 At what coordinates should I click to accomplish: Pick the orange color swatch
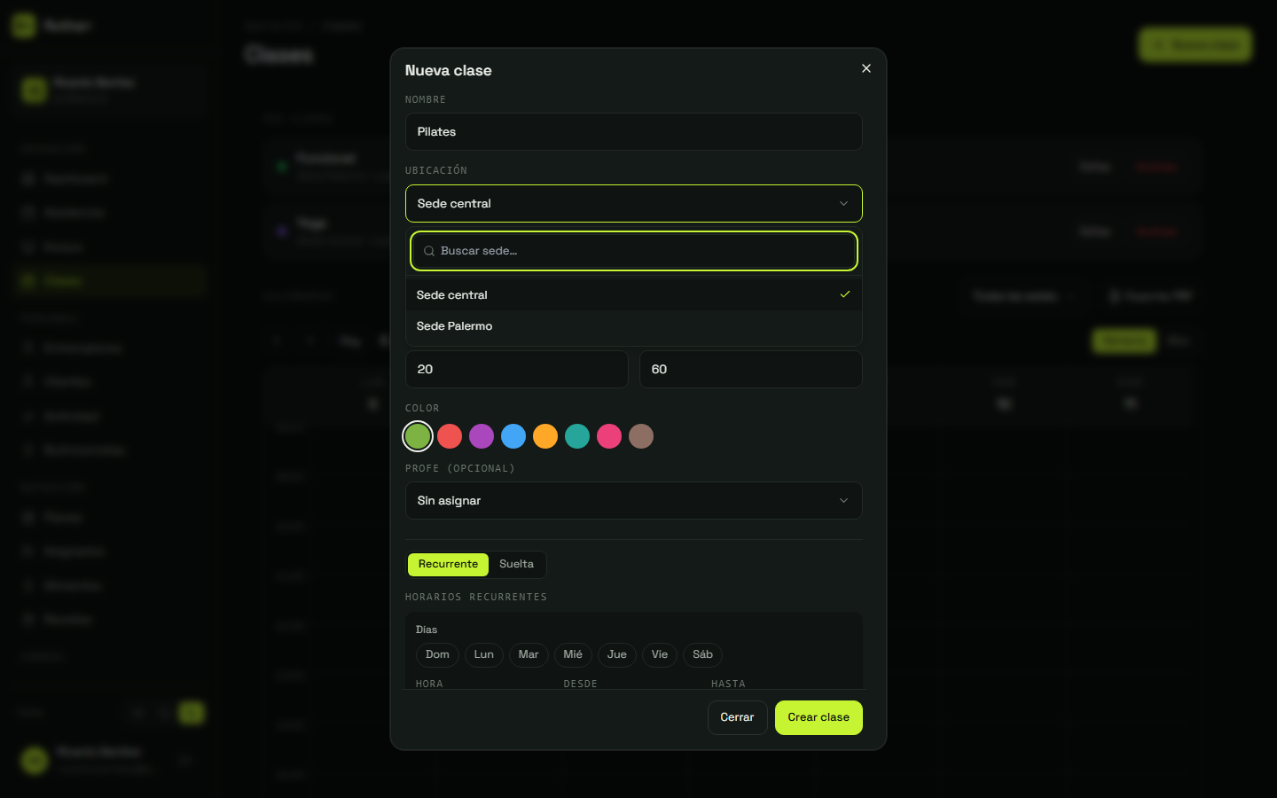[x=545, y=436]
